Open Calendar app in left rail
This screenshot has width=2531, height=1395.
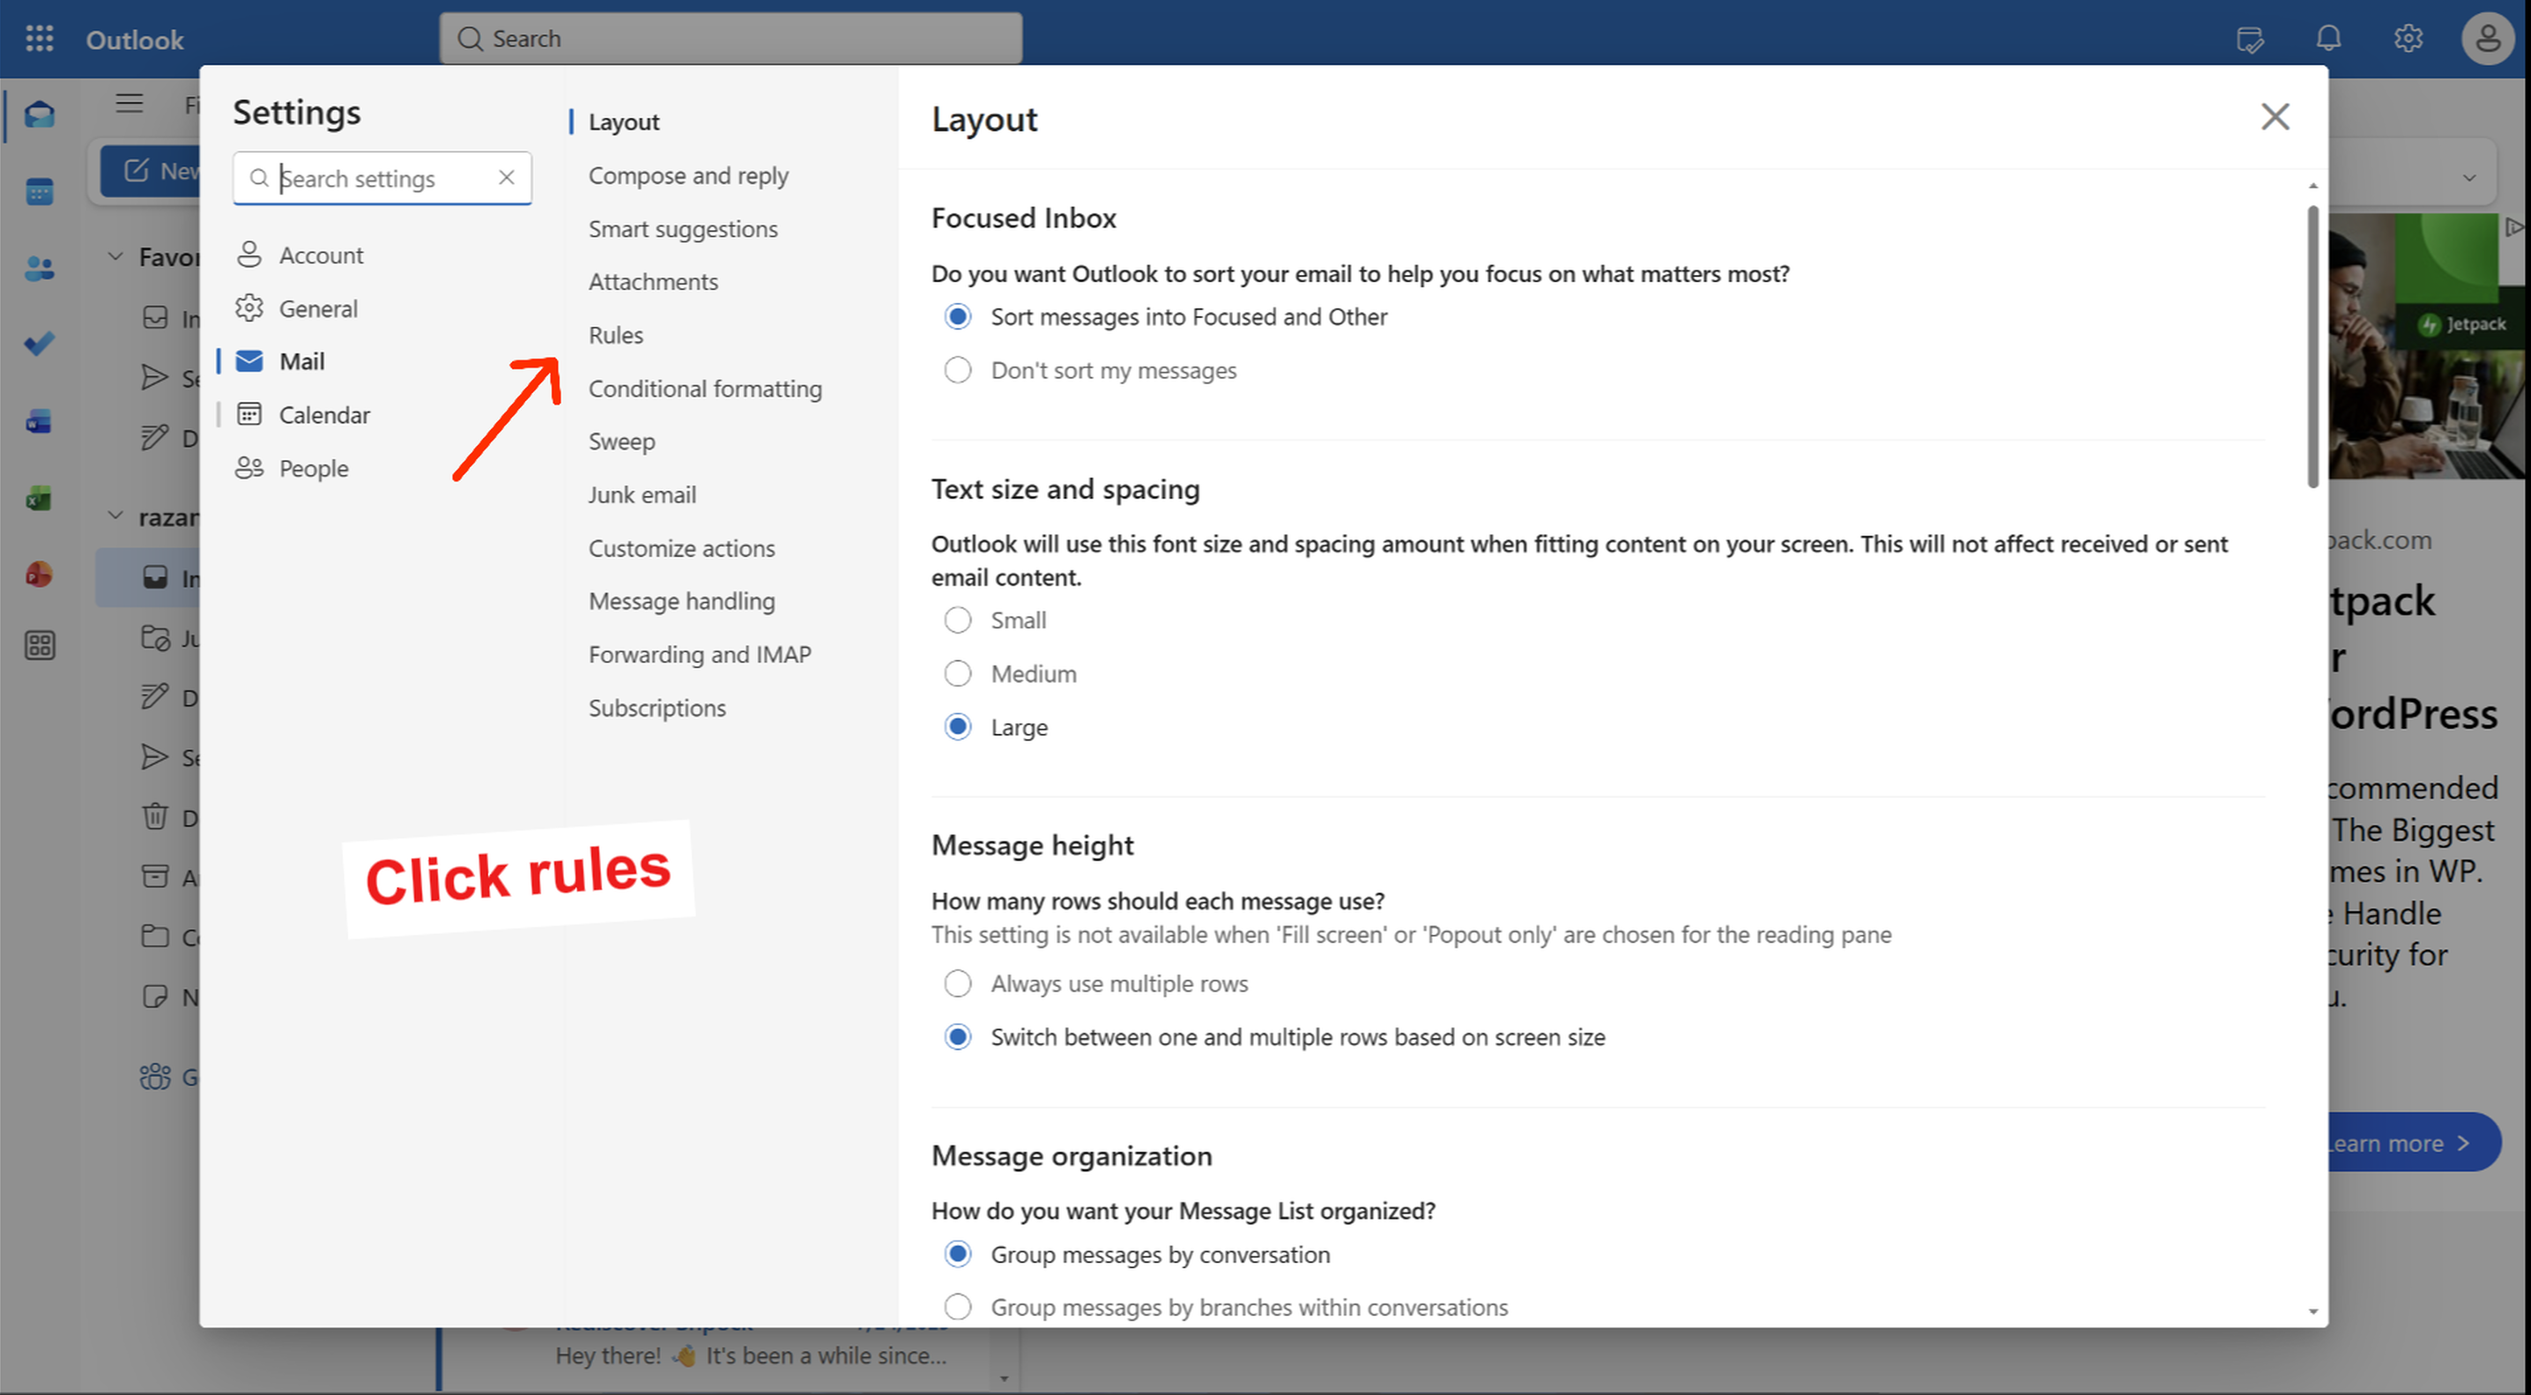(x=40, y=190)
